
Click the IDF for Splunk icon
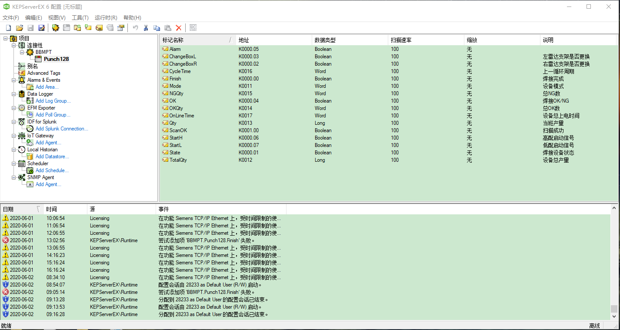pos(22,122)
